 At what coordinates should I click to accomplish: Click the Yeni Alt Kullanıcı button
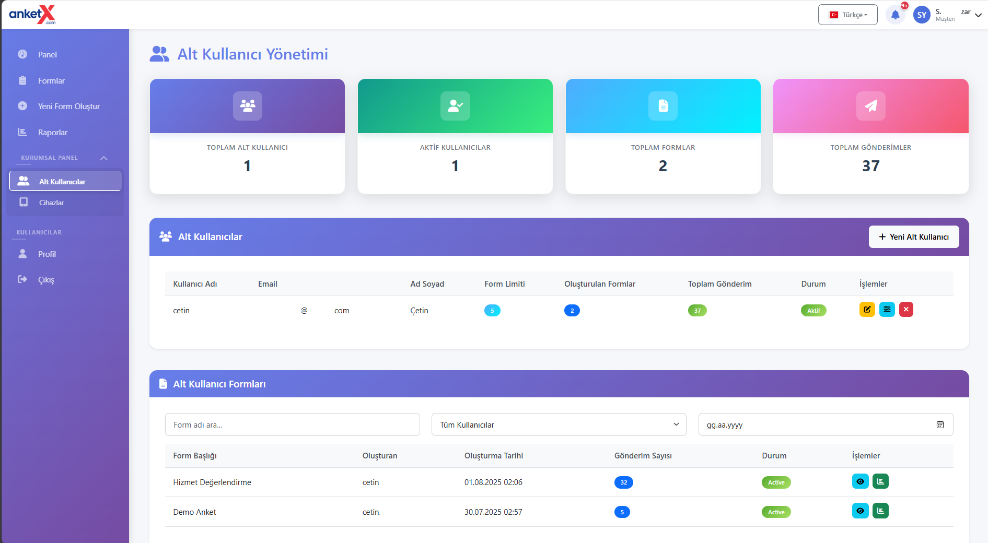(x=913, y=237)
